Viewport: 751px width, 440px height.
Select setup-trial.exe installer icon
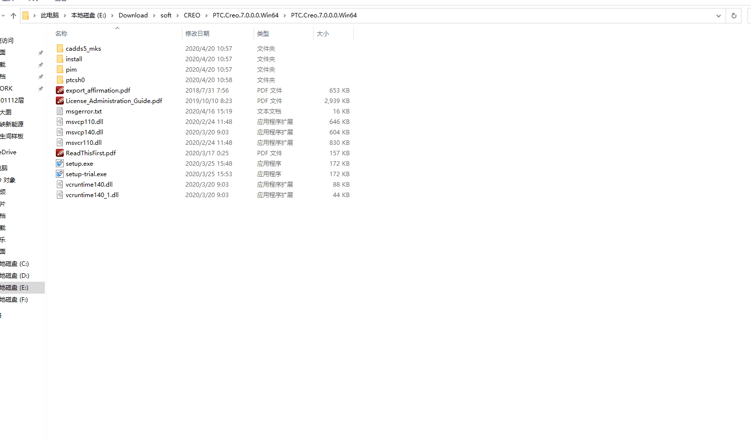coord(60,174)
